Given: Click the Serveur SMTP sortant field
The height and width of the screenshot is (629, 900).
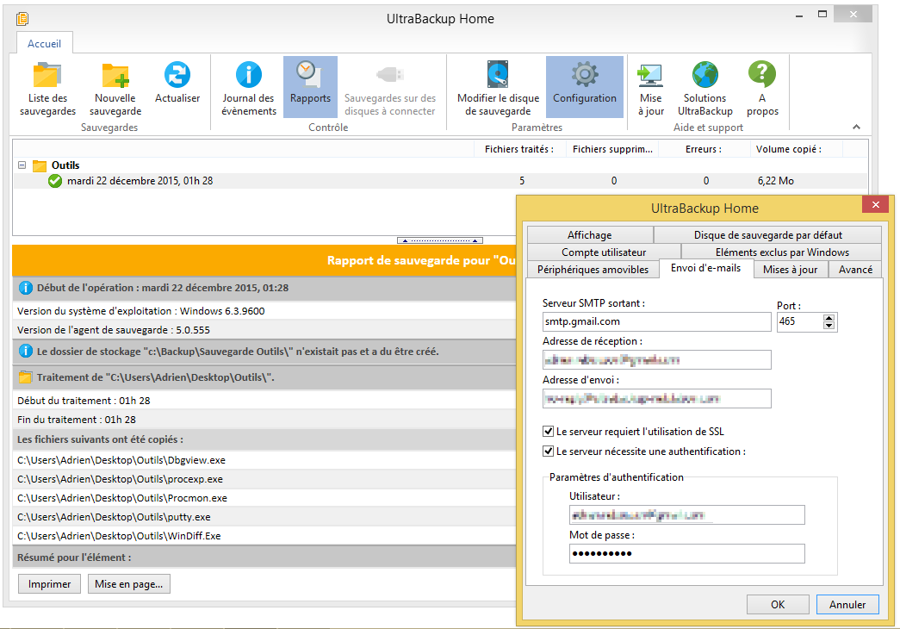Looking at the screenshot, I should pos(656,321).
